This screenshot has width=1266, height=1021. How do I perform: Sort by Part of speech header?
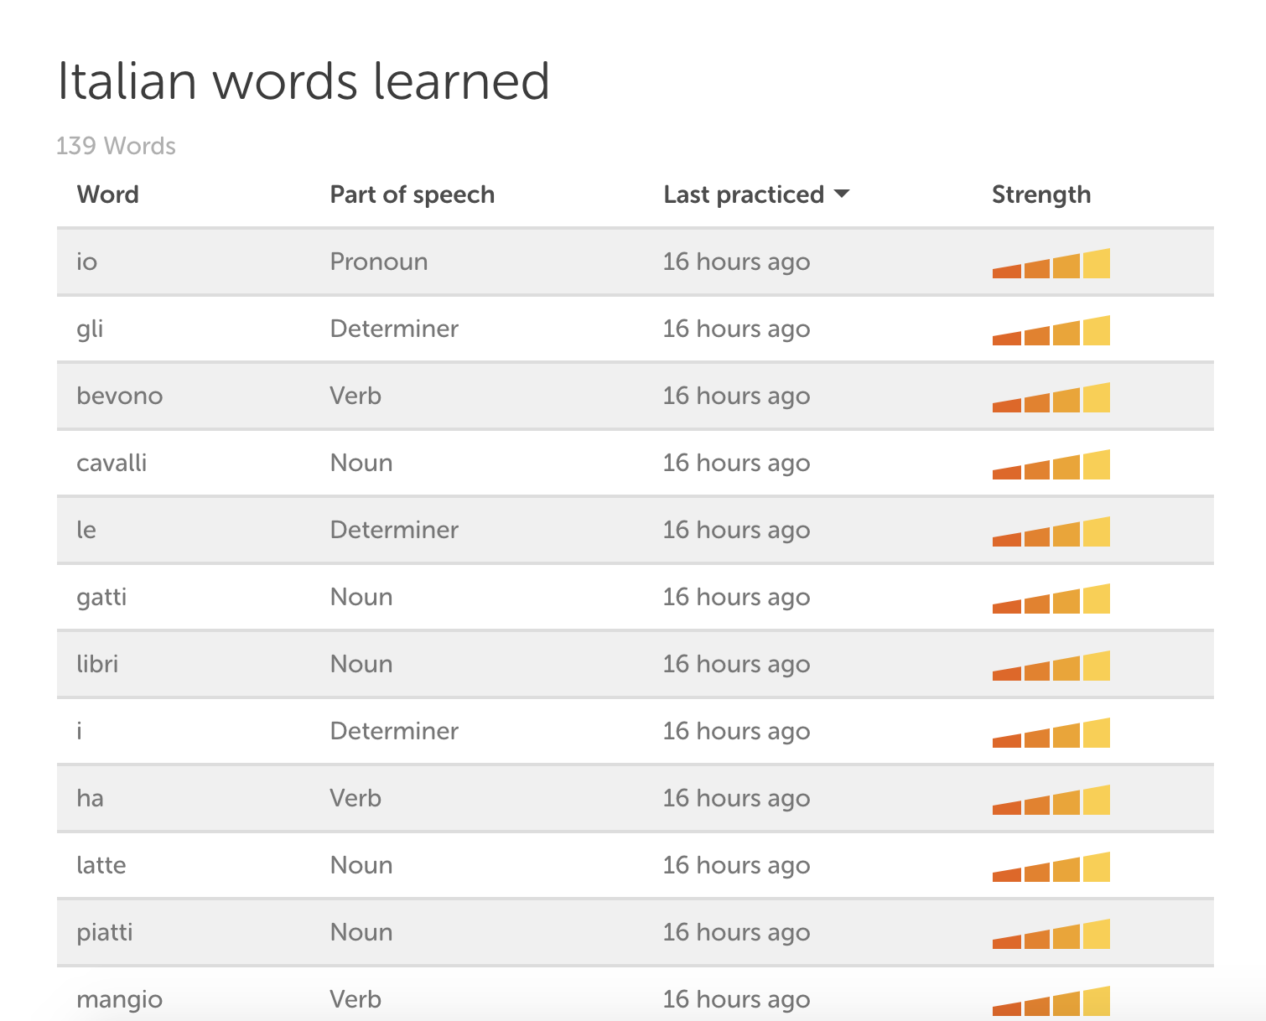(412, 194)
